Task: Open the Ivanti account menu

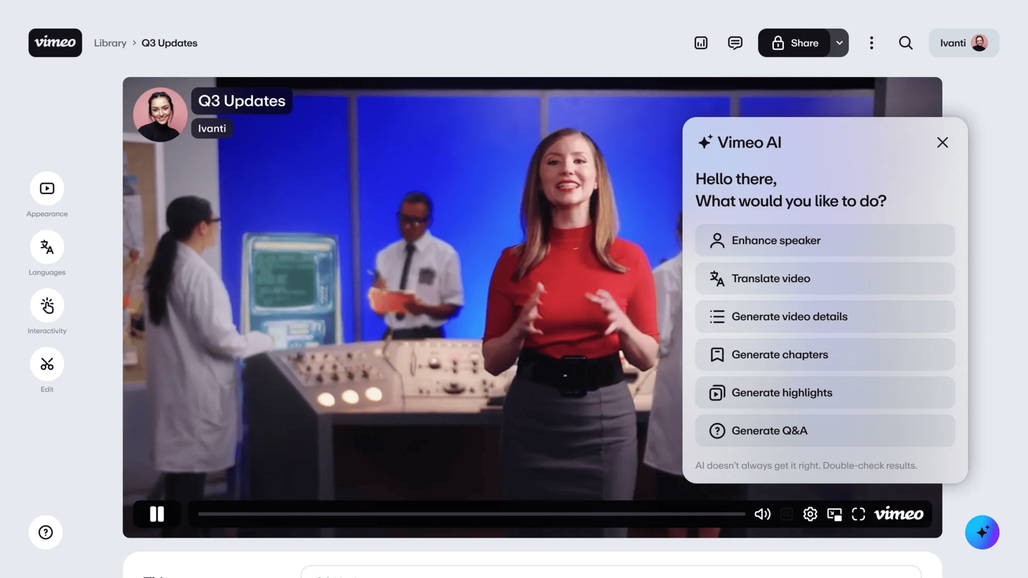Action: pyautogui.click(x=964, y=43)
